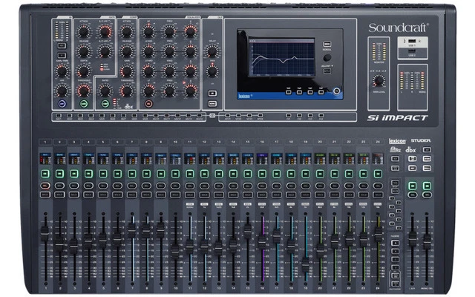Image resolution: width=475 pixels, height=297 pixels.
Task: Click the channel 16 LCD display with purple label
Action: click(x=262, y=158)
